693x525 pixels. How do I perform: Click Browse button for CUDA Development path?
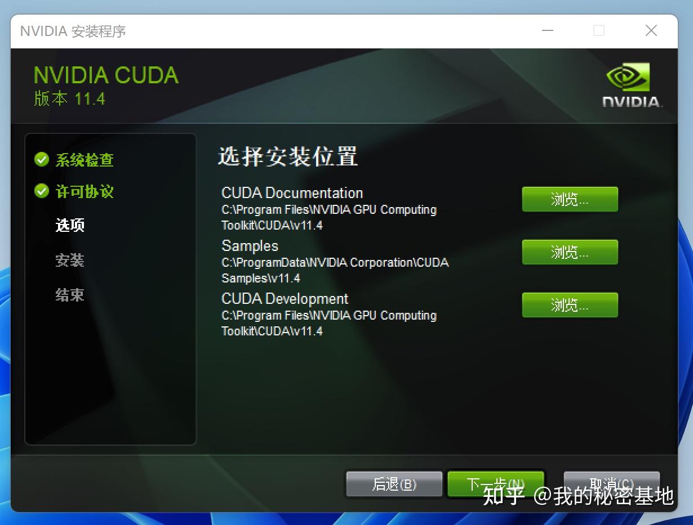570,305
